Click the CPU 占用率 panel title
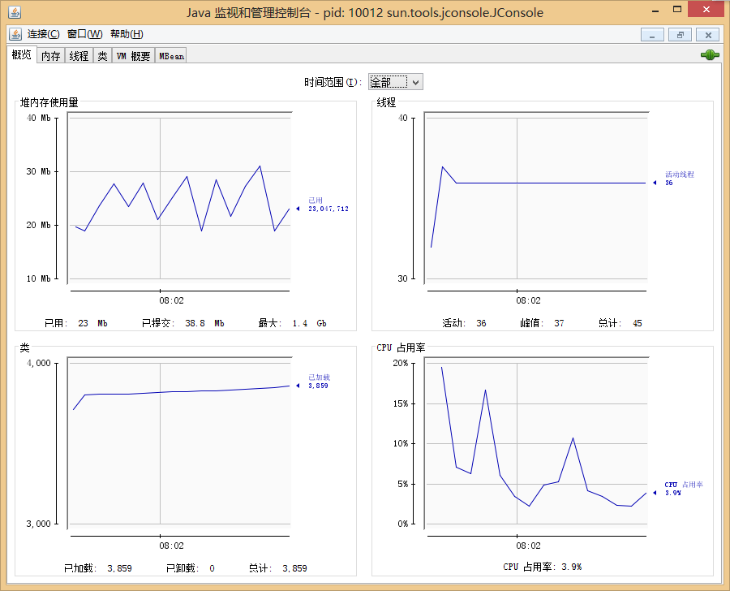 [401, 347]
